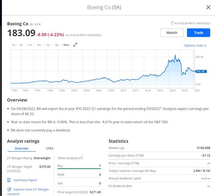Open the Summary report document icon
The height and width of the screenshot is (196, 215).
[9, 180]
